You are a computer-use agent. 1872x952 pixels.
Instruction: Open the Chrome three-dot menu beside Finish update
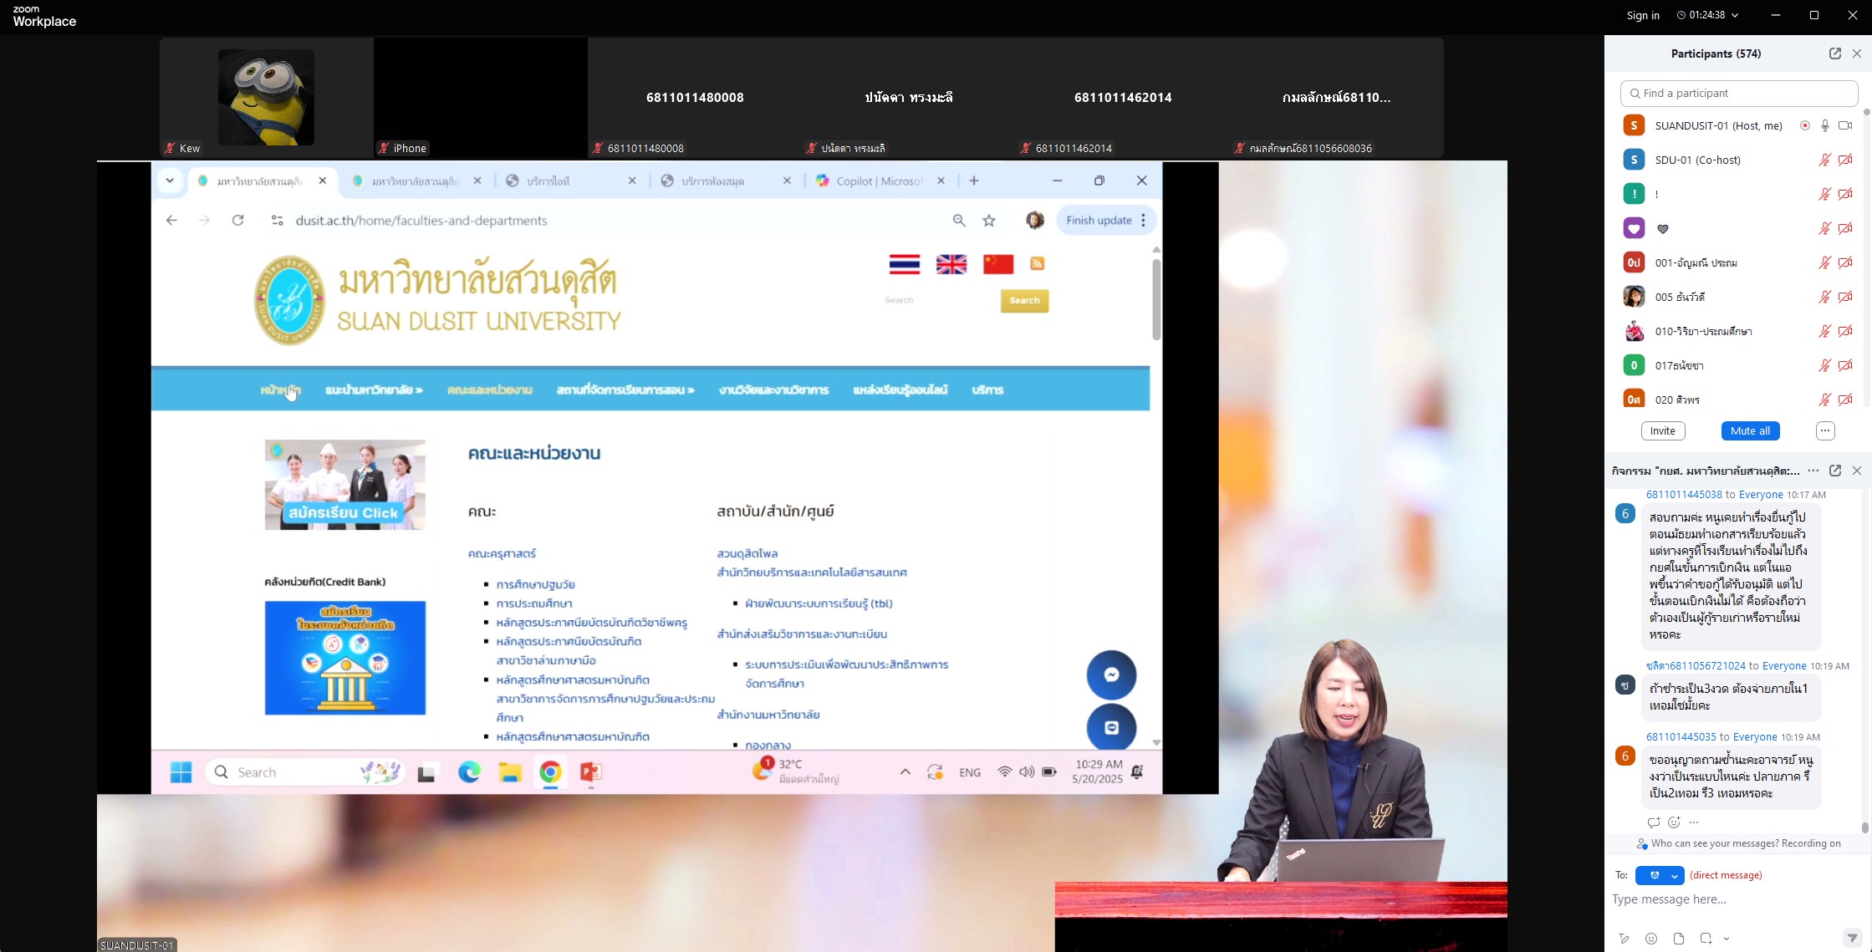coord(1143,221)
